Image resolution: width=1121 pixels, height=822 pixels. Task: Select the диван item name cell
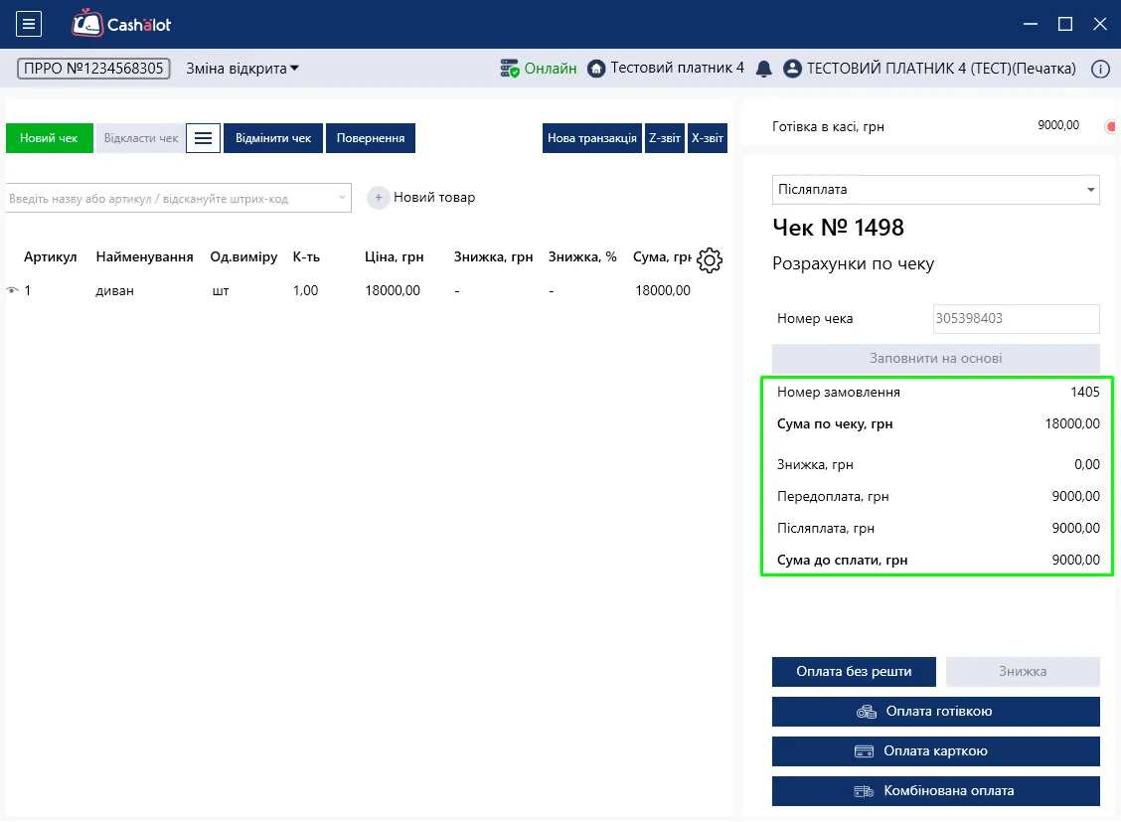tap(115, 291)
